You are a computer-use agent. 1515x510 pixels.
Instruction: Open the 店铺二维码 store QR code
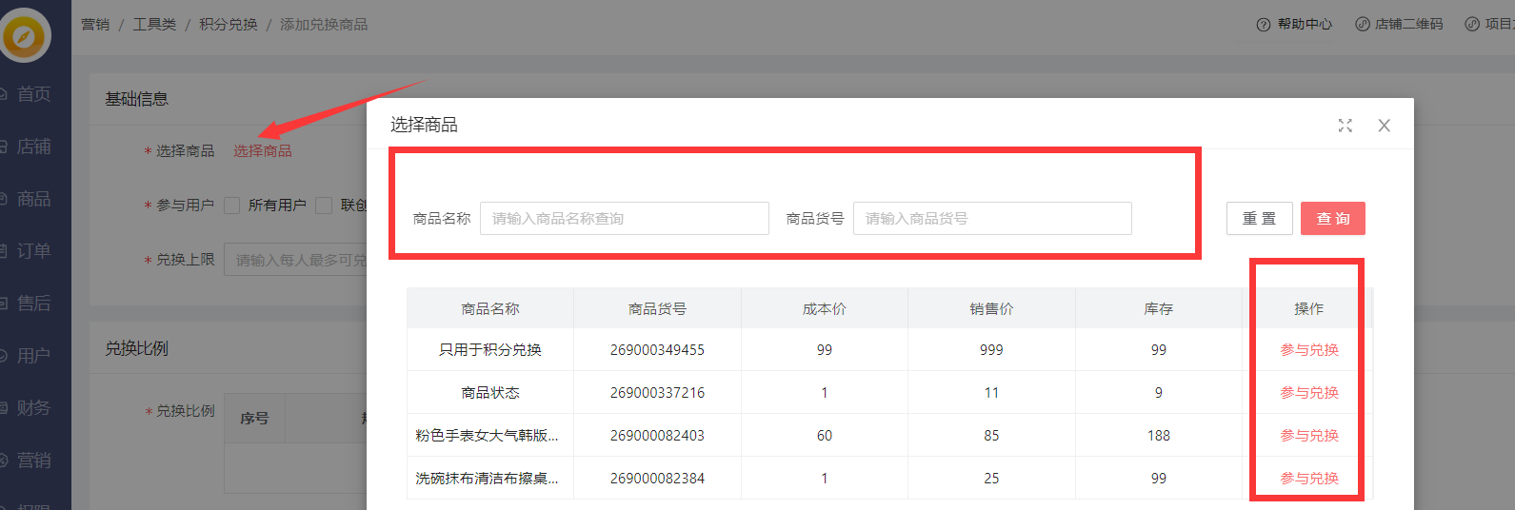click(1399, 24)
